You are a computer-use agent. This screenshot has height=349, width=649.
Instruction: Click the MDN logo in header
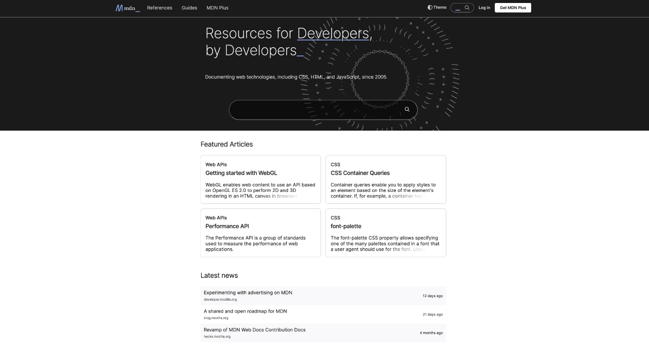tap(128, 8)
